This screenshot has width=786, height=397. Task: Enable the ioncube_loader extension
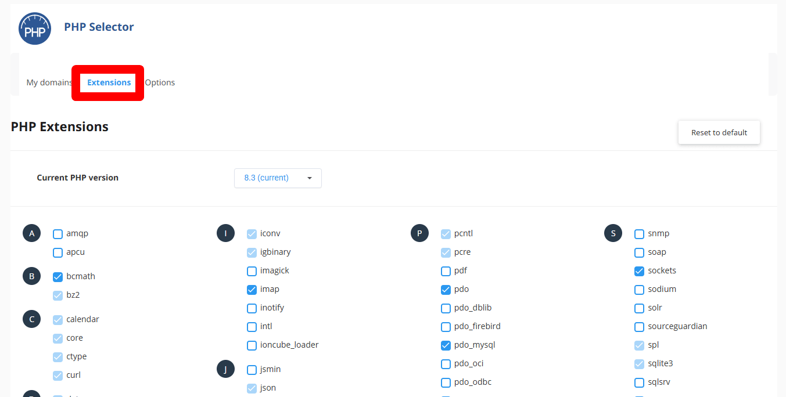click(x=252, y=346)
